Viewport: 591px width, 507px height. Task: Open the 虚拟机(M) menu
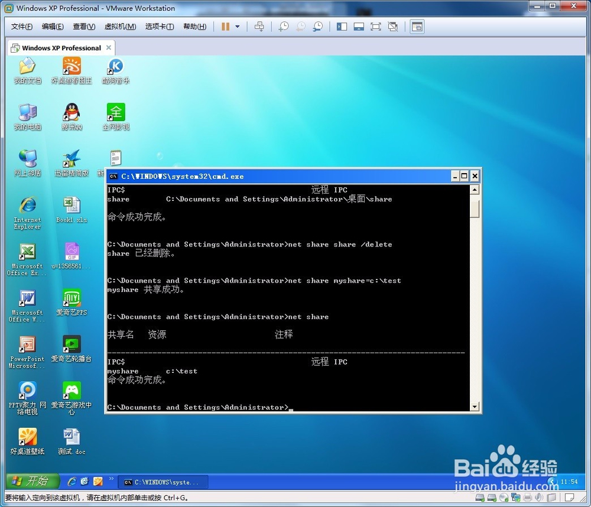pyautogui.click(x=120, y=27)
